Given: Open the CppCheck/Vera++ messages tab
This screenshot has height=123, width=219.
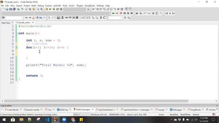Looking at the screenshot, I should point(135,110).
